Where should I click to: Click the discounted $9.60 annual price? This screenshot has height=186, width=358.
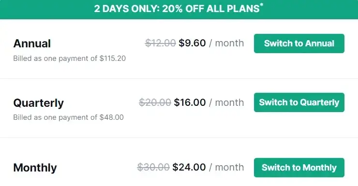(x=192, y=43)
